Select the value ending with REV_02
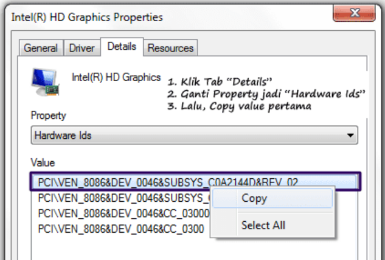The image size is (385, 260). (x=195, y=182)
